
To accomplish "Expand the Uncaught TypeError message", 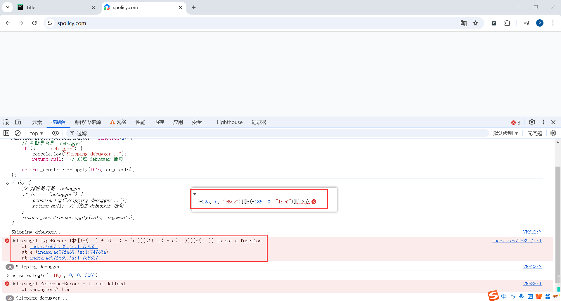I will 14,241.
